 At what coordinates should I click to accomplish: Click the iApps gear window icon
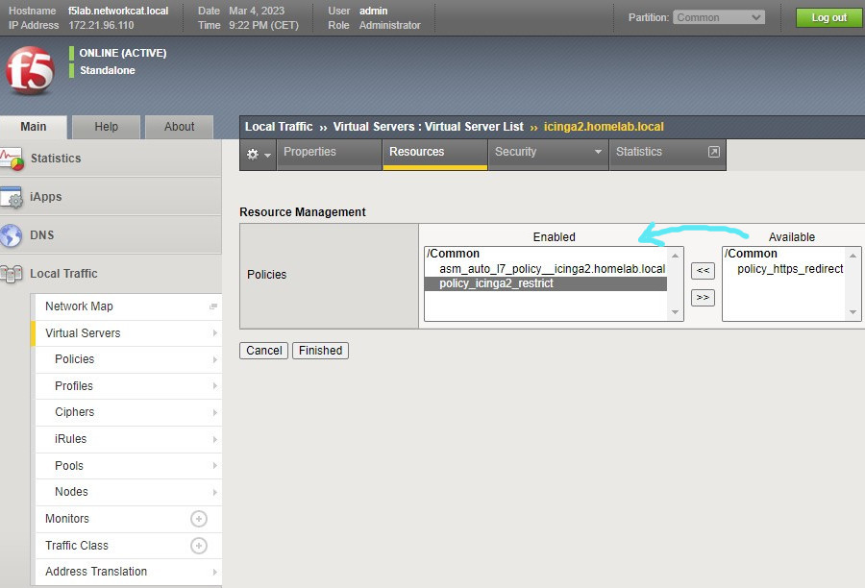tap(12, 198)
